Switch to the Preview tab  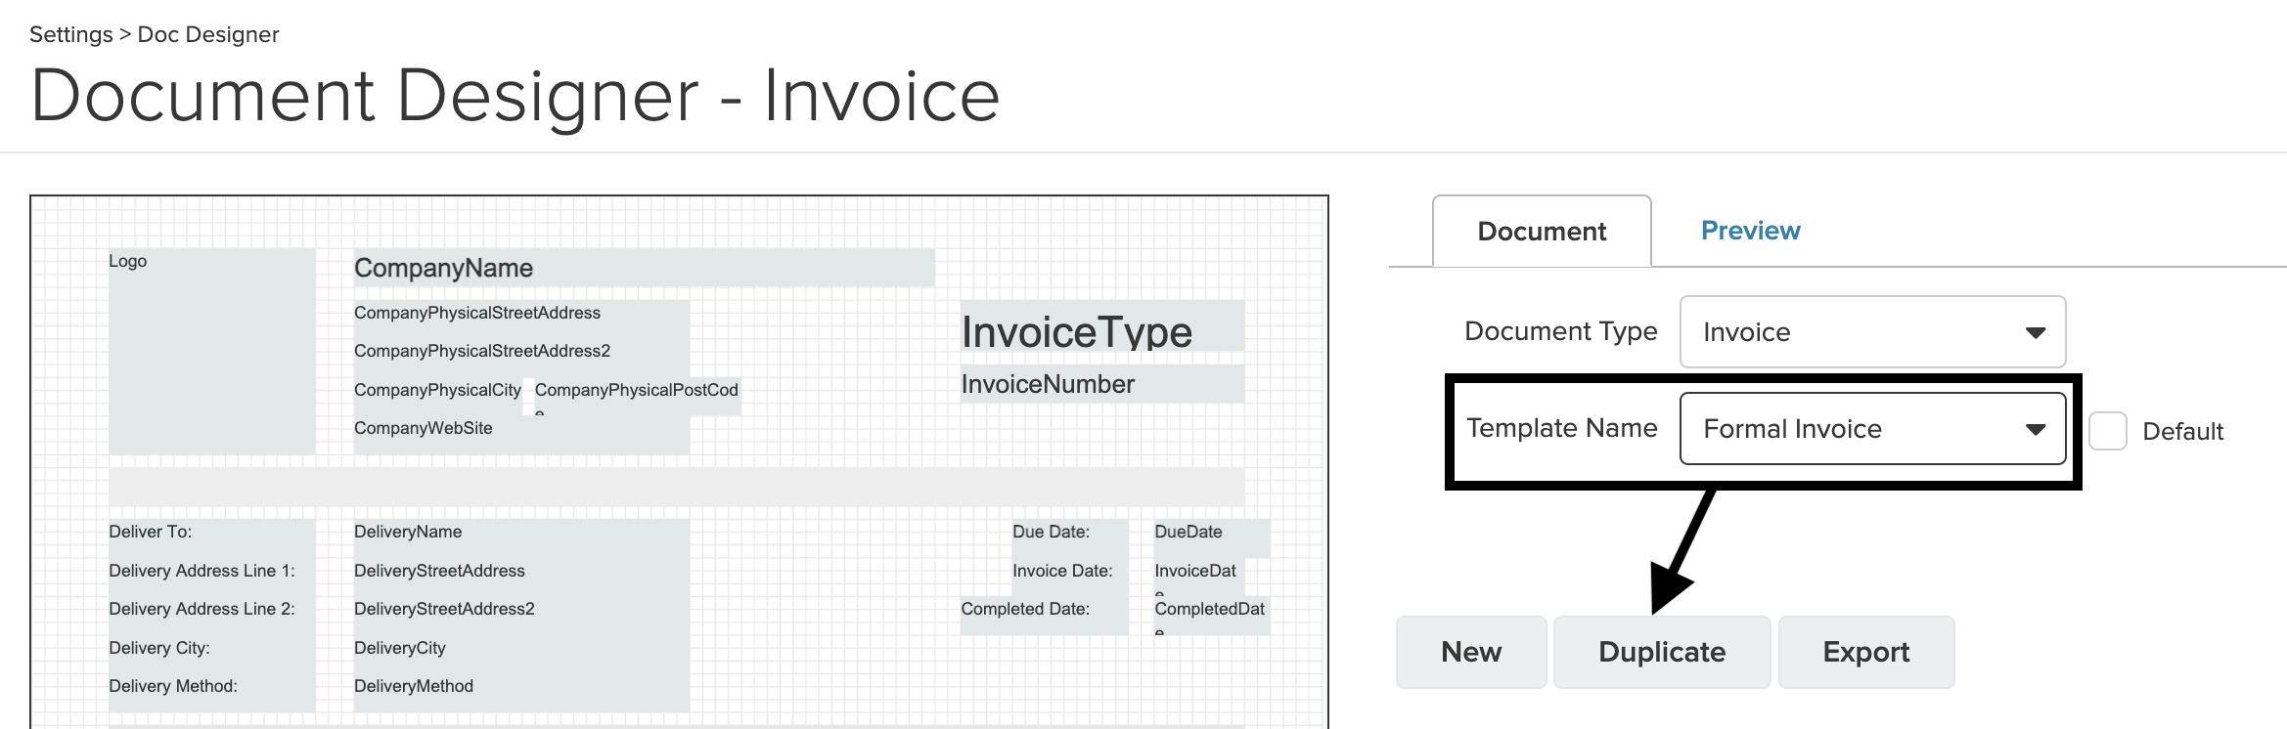tap(1750, 231)
